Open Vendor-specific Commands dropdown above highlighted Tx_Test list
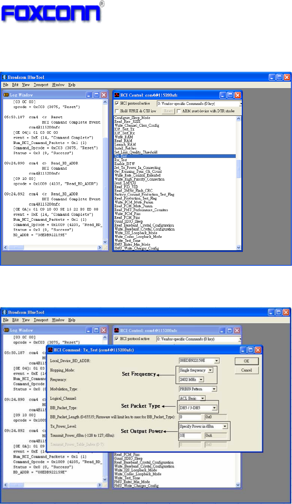The width and height of the screenshot is (292, 504). (241, 104)
